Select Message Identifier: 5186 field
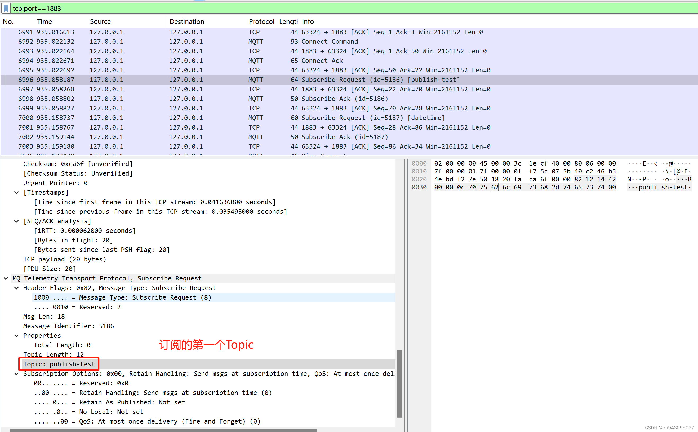This screenshot has height=432, width=698. [x=69, y=326]
